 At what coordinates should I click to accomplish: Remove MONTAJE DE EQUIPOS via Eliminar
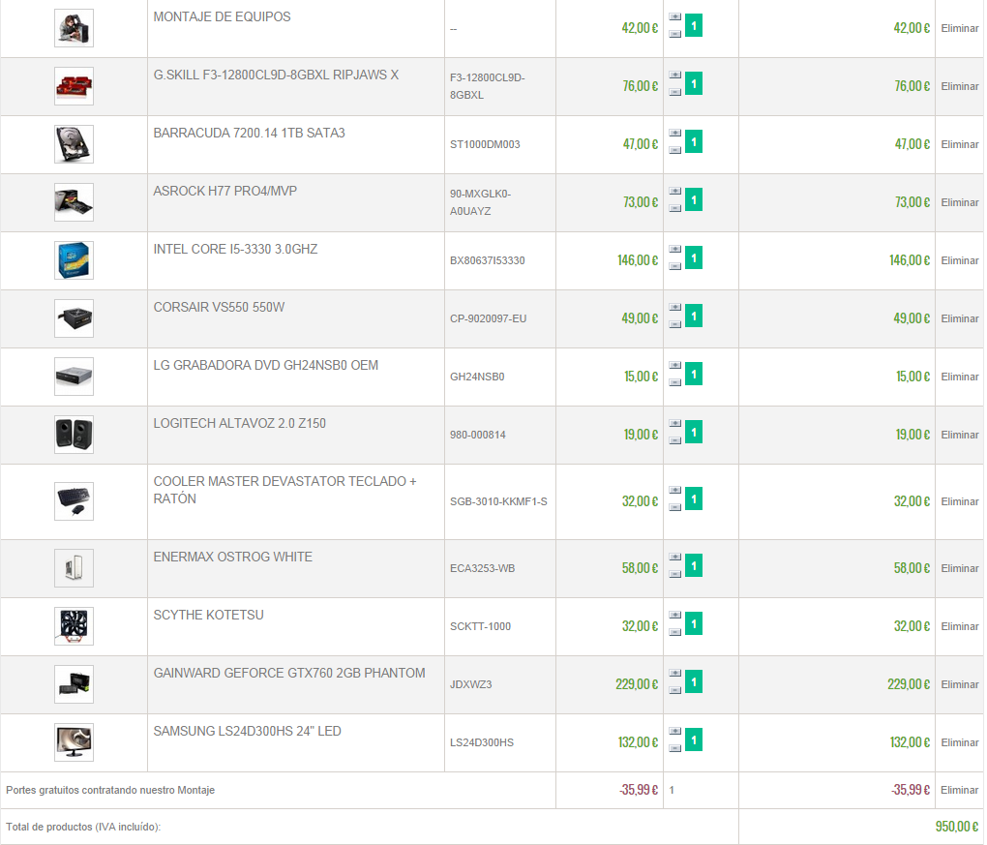point(959,28)
